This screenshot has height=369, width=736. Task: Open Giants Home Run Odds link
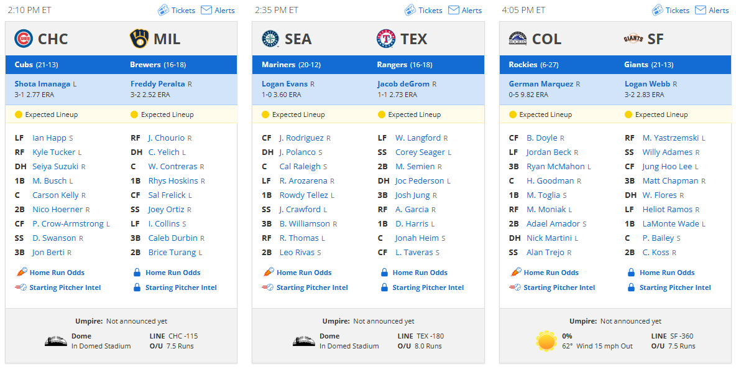click(667, 273)
